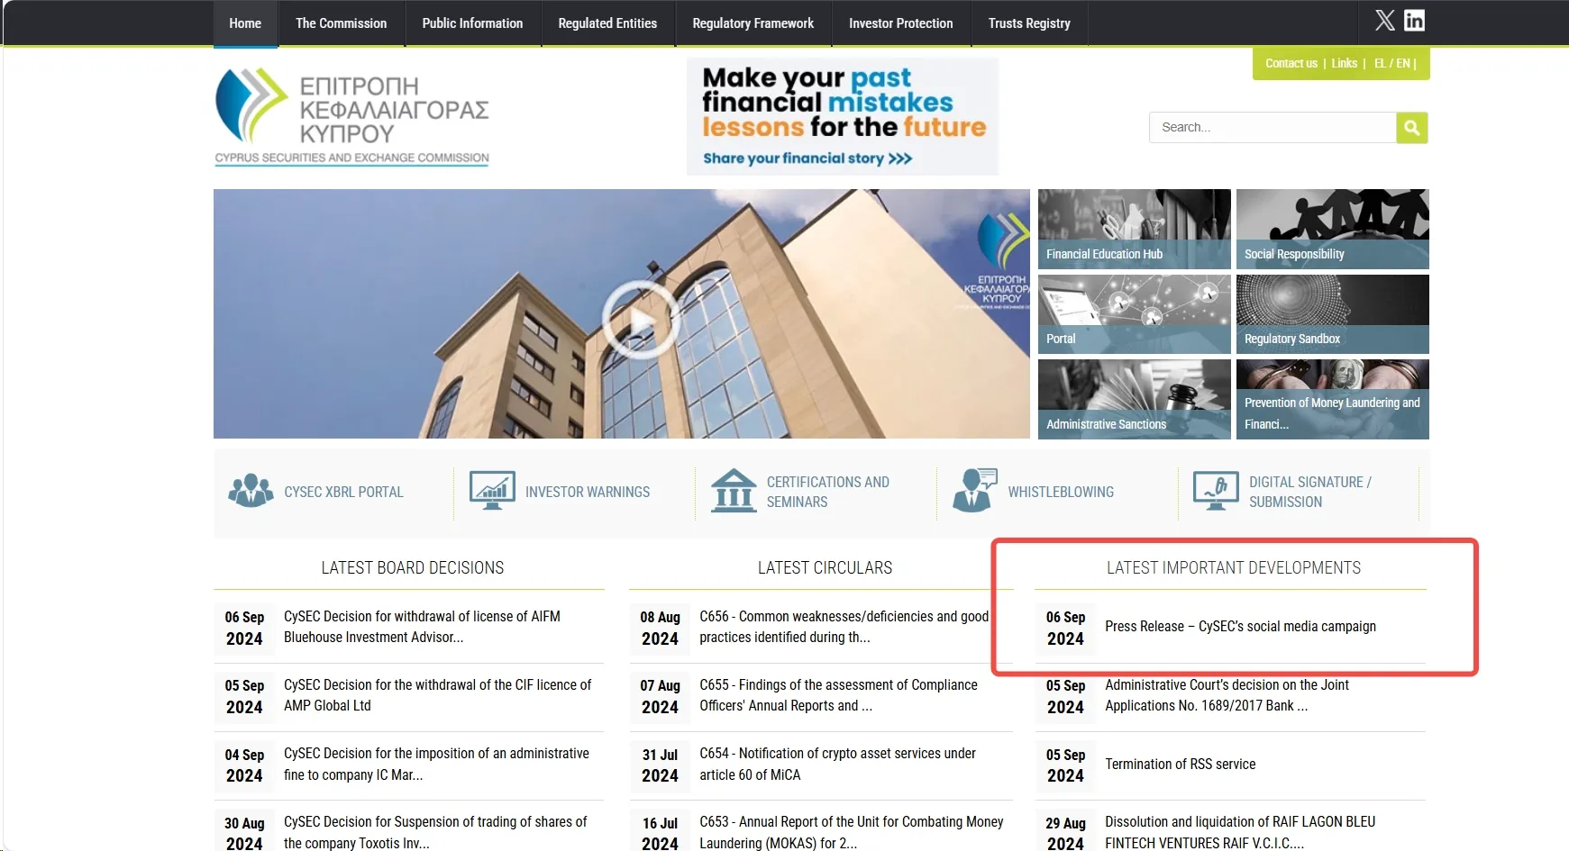Viewport: 1569px width, 851px height.
Task: Open circular C654 on crypto asset services
Action: click(838, 764)
